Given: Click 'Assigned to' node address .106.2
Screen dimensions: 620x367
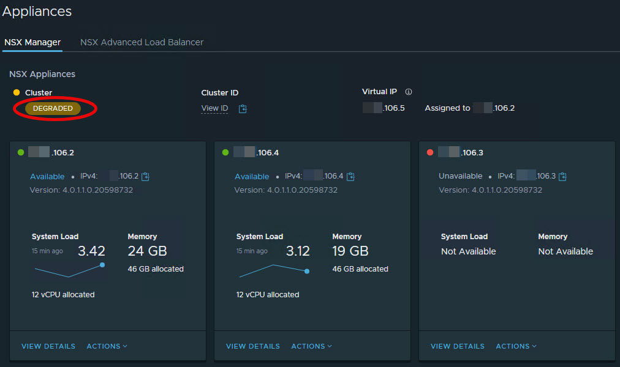Looking at the screenshot, I should 494,108.
